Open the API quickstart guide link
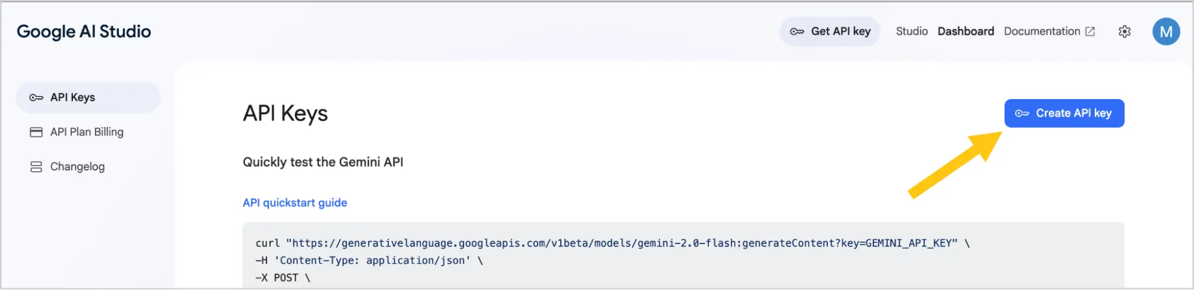The image size is (1194, 290). [295, 203]
